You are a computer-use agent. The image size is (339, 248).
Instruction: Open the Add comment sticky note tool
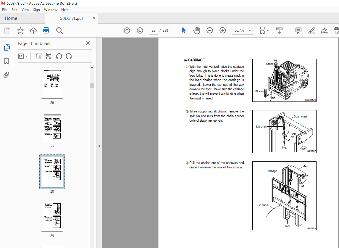pos(298,30)
